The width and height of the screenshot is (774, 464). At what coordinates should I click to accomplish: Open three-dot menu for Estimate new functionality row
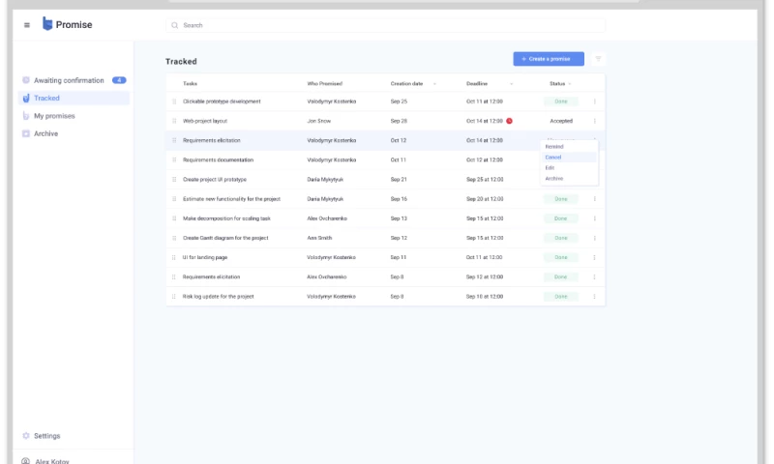(594, 199)
